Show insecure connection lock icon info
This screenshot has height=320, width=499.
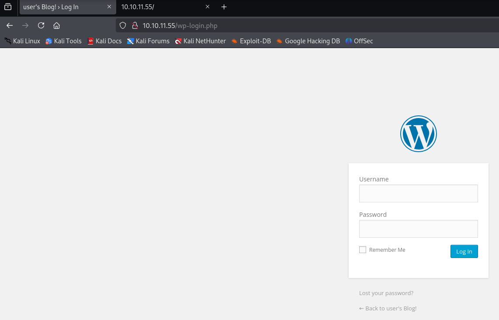135,25
